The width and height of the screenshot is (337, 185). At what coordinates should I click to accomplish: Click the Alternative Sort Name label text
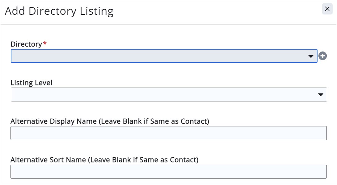click(104, 160)
